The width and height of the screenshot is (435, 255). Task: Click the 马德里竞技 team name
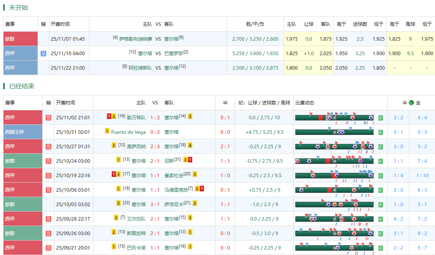pos(176,190)
